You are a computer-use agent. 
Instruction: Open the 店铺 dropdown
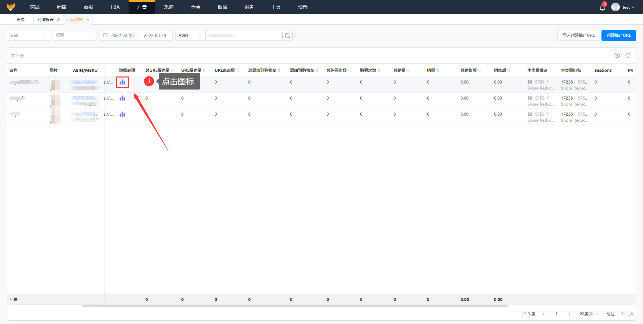[x=28, y=35]
